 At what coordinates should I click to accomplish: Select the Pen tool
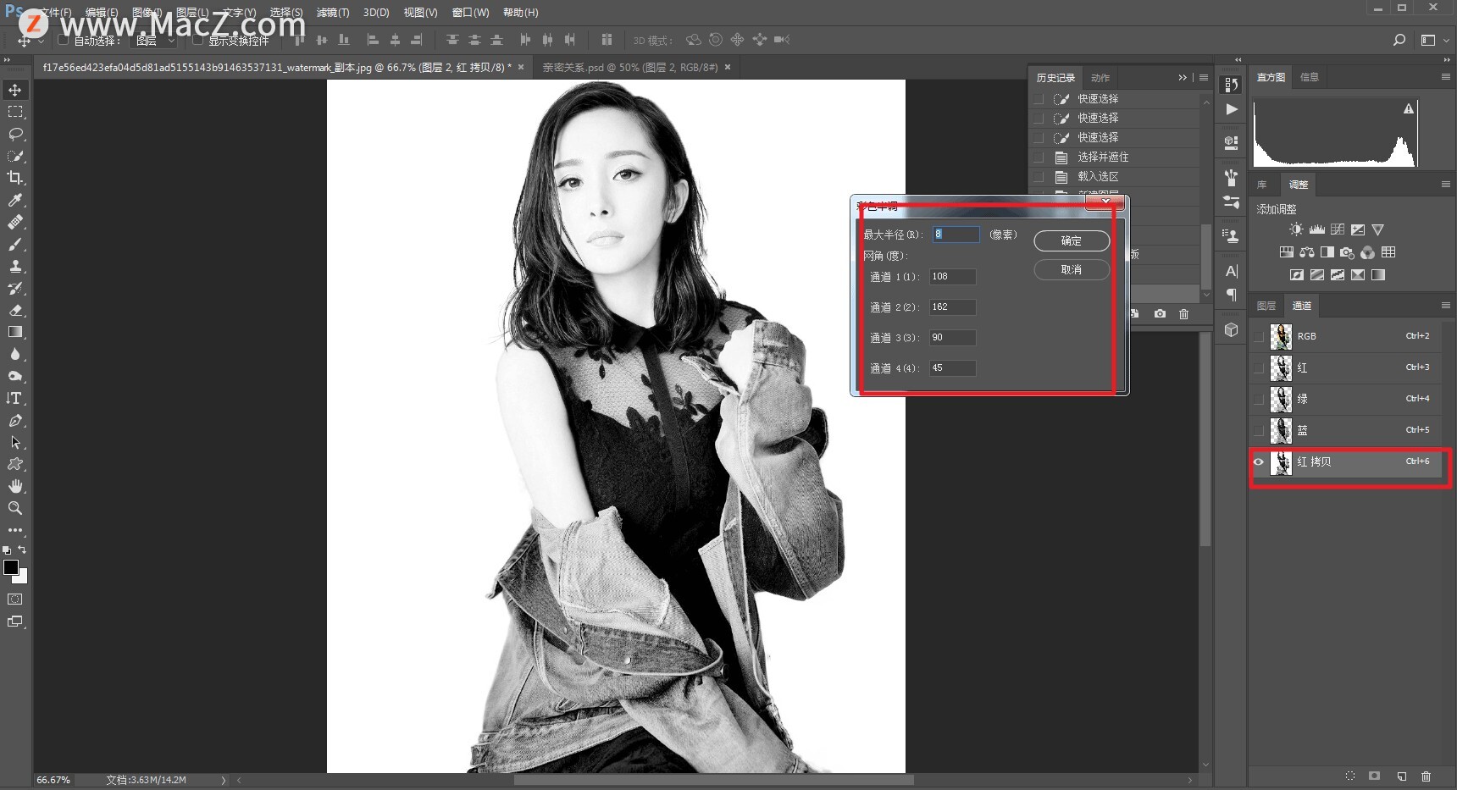click(x=15, y=420)
